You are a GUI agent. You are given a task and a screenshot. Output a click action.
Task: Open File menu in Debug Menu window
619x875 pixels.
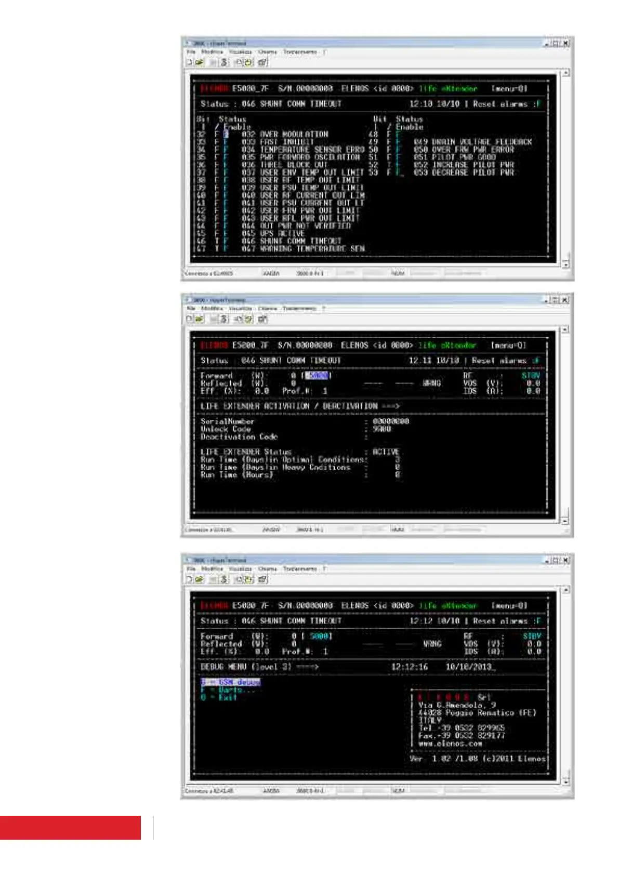pyautogui.click(x=191, y=569)
